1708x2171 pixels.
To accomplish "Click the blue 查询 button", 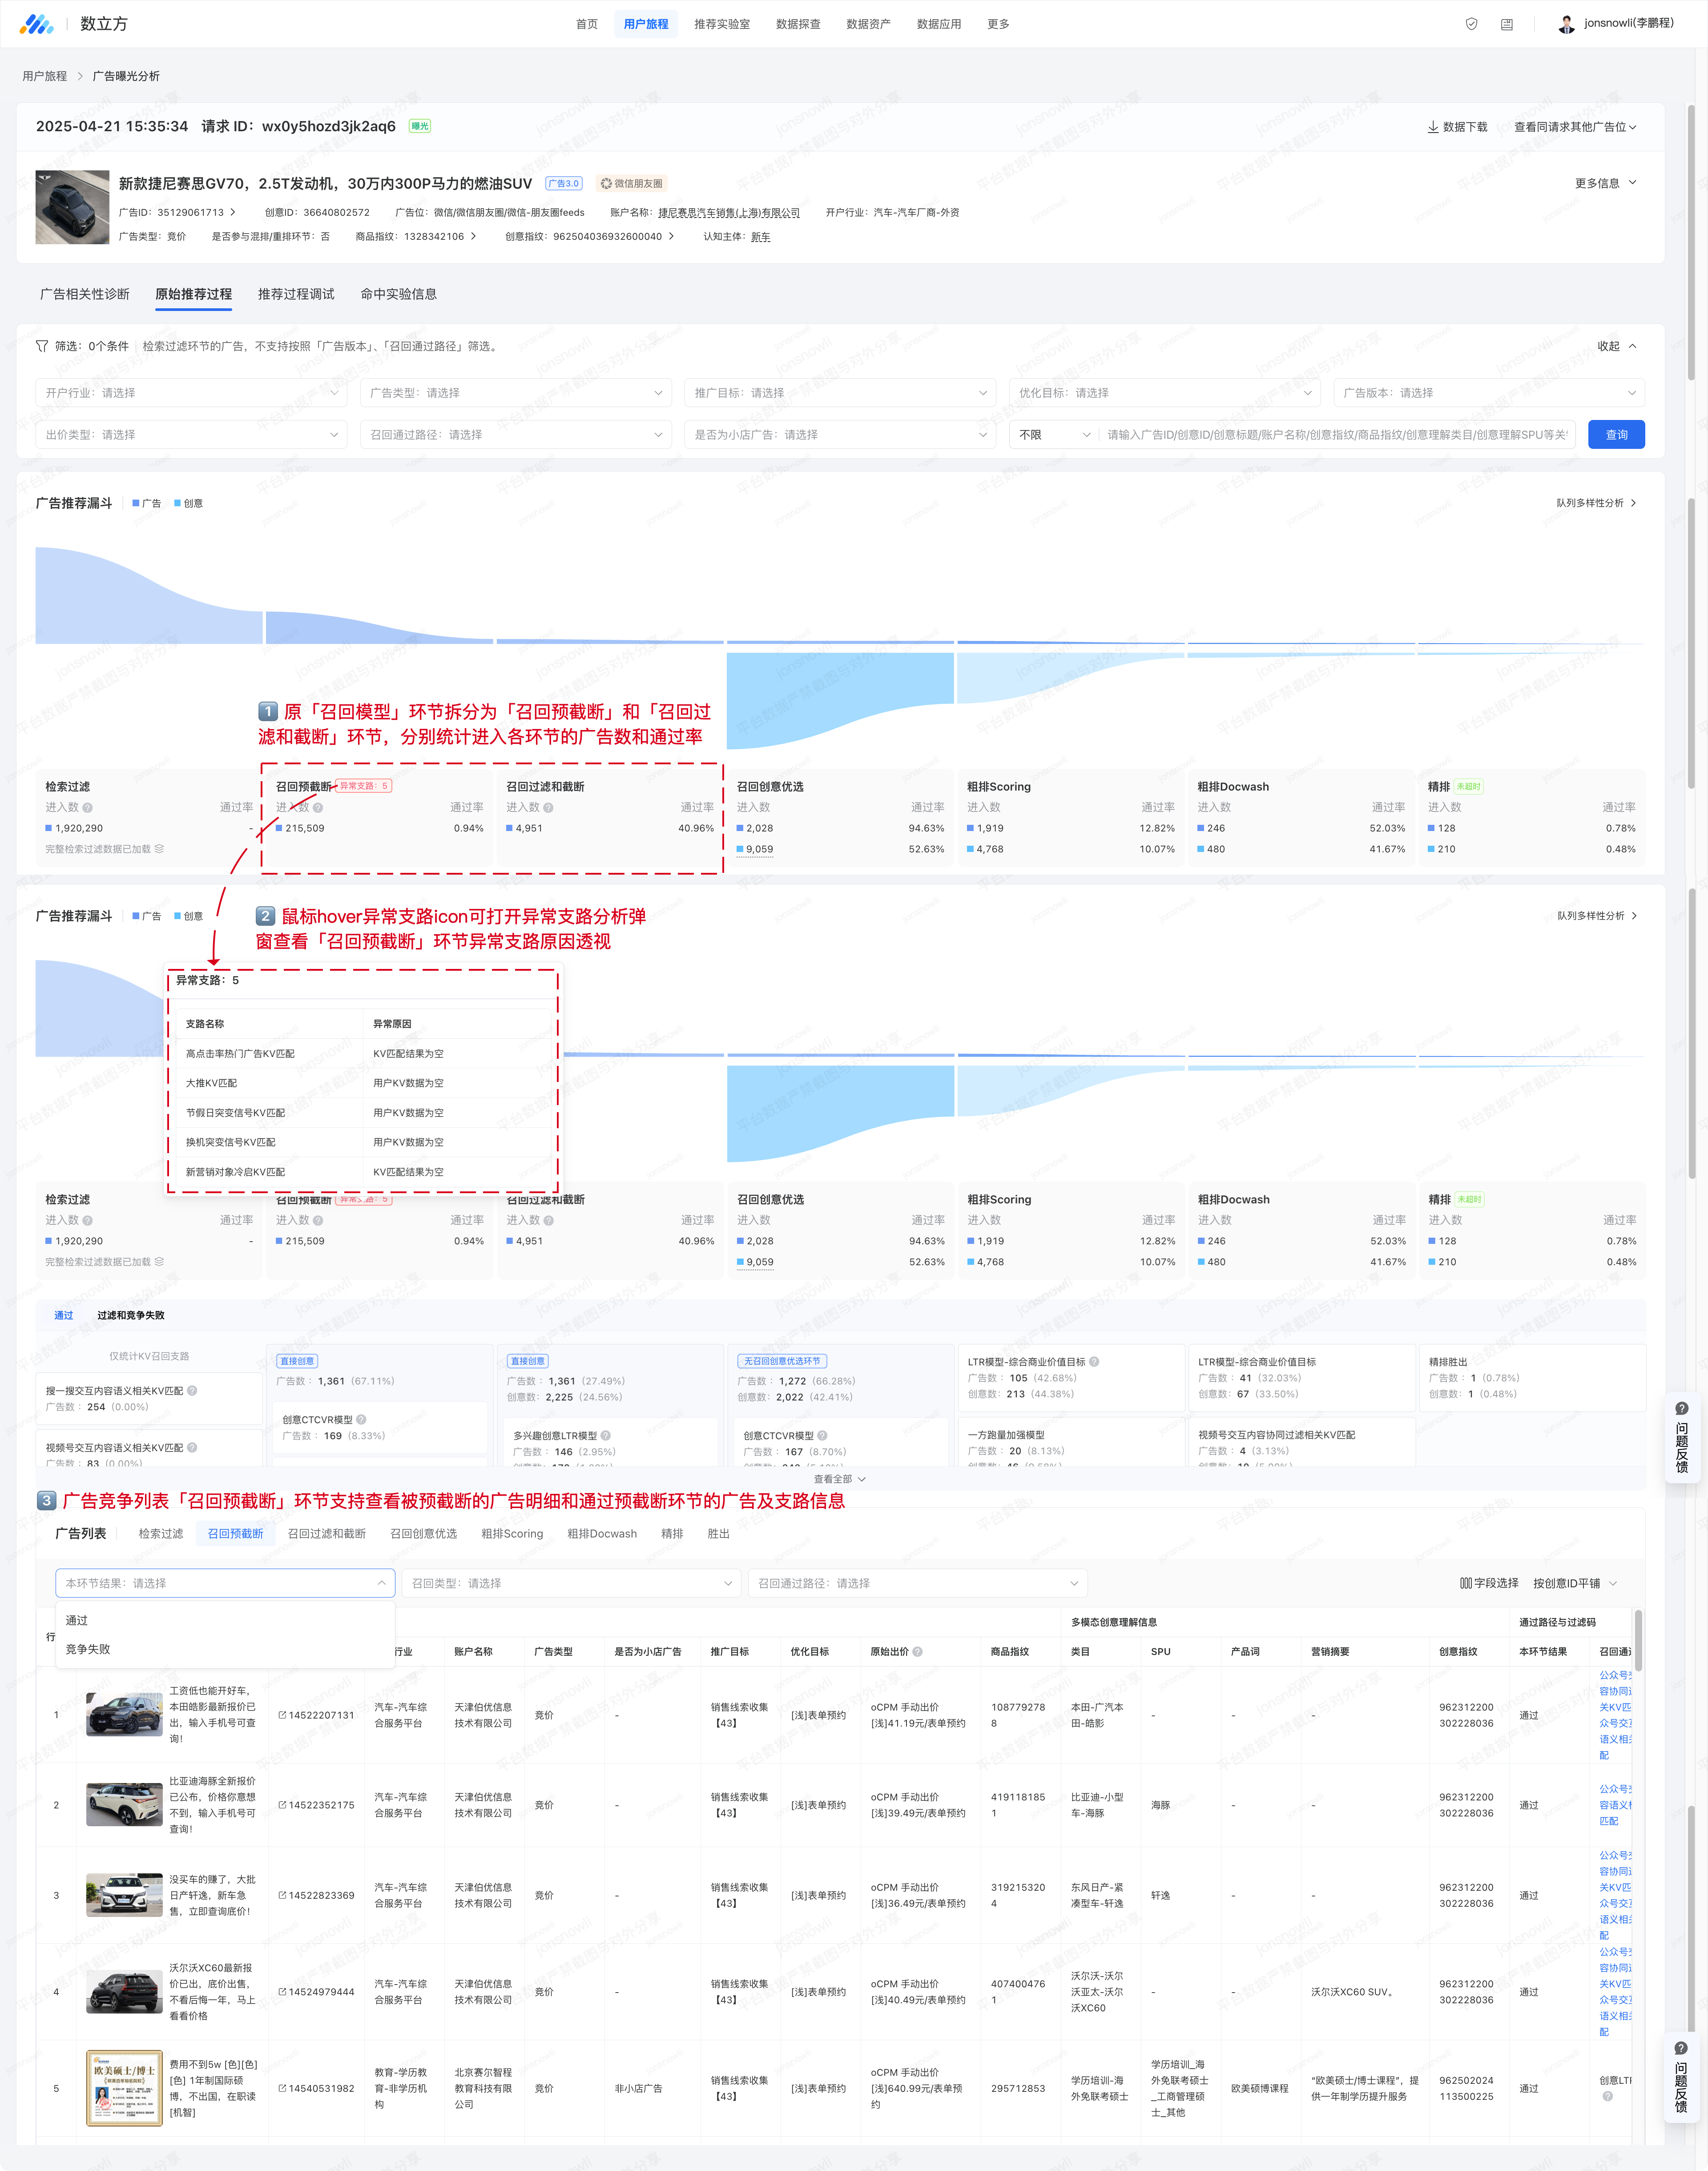I will [1615, 435].
